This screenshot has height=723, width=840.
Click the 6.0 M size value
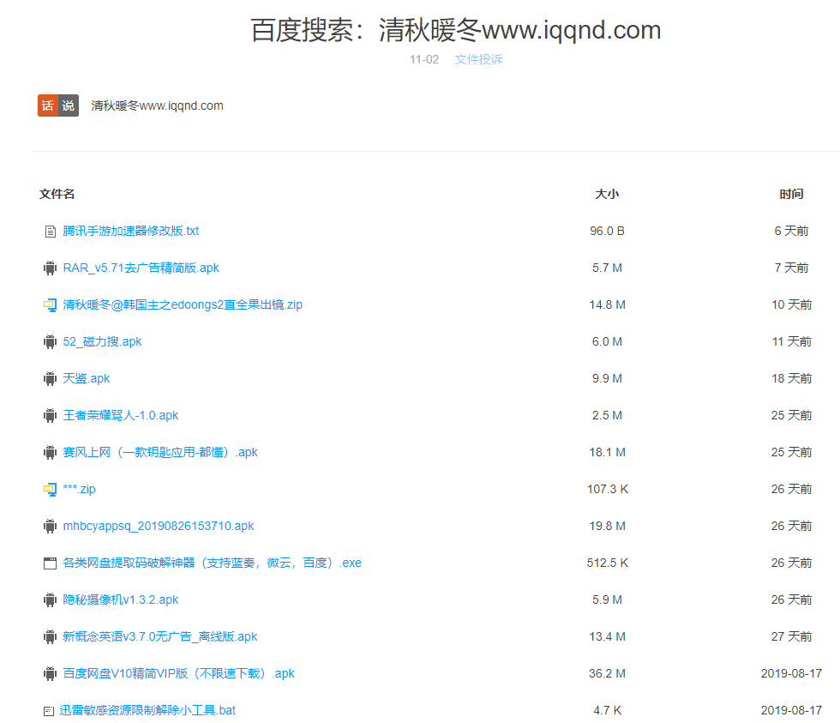click(x=607, y=342)
